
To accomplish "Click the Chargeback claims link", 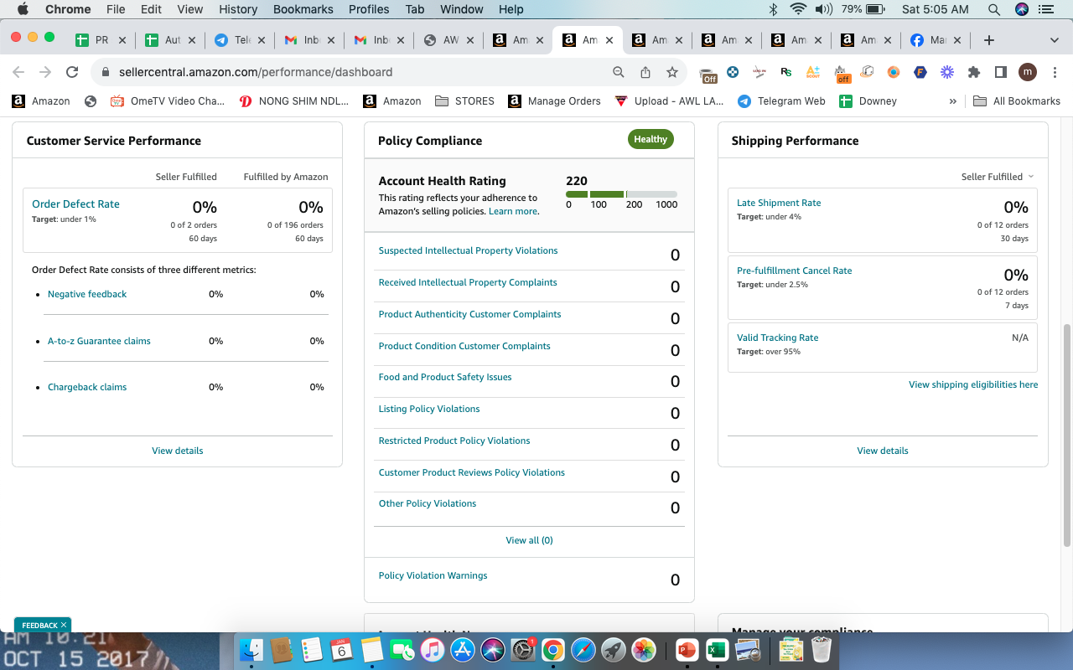I will (87, 387).
